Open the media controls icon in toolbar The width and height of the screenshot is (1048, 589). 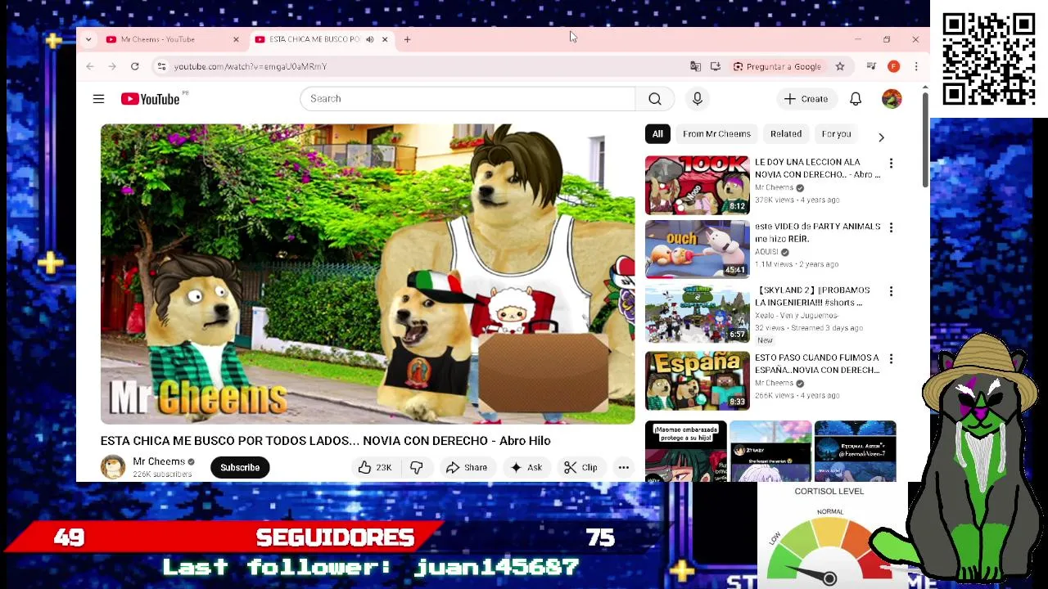tap(871, 66)
